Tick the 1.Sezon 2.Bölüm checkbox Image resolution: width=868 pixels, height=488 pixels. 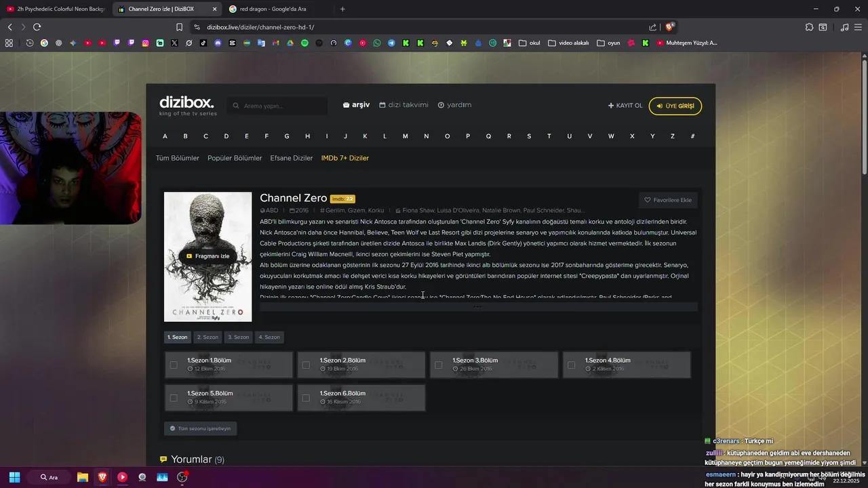[x=306, y=365]
